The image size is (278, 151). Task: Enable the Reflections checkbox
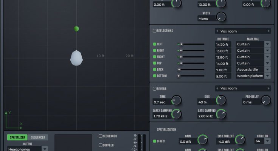click(x=154, y=31)
